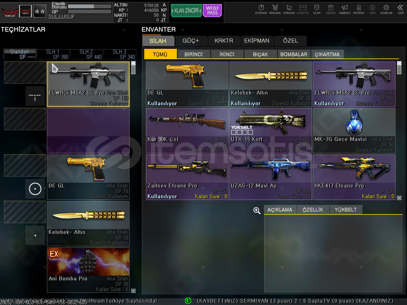407x305 pixels.
Task: Select the circle crosshair beside DE GL
Action: 35,189
